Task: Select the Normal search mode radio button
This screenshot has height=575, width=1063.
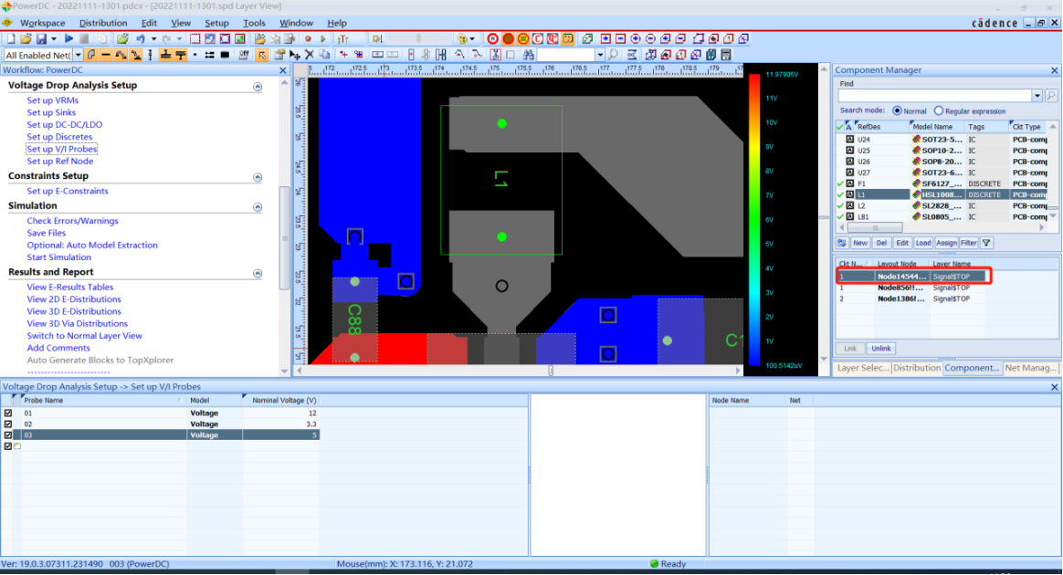Action: (x=897, y=110)
